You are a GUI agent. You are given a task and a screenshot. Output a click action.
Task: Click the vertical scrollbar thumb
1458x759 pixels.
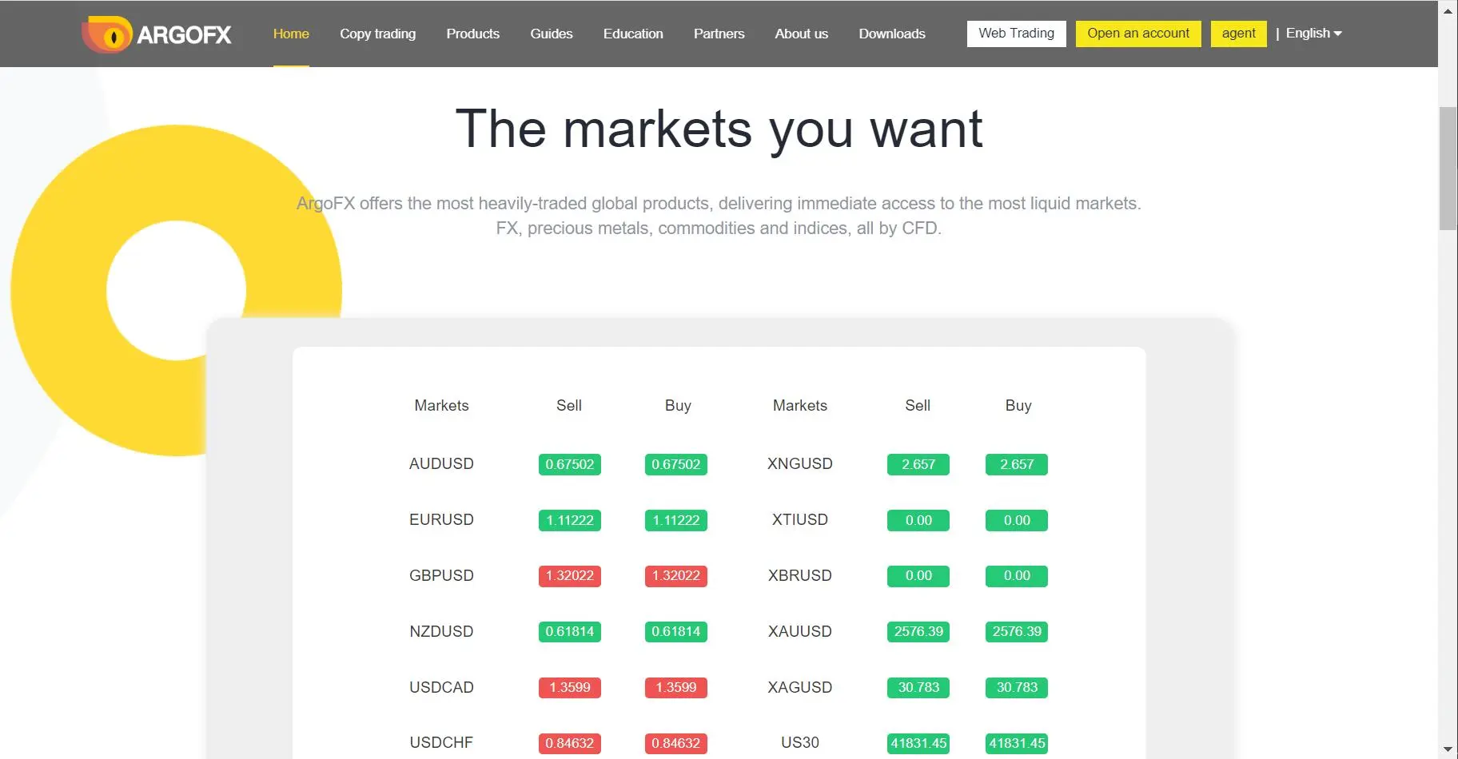click(x=1448, y=168)
